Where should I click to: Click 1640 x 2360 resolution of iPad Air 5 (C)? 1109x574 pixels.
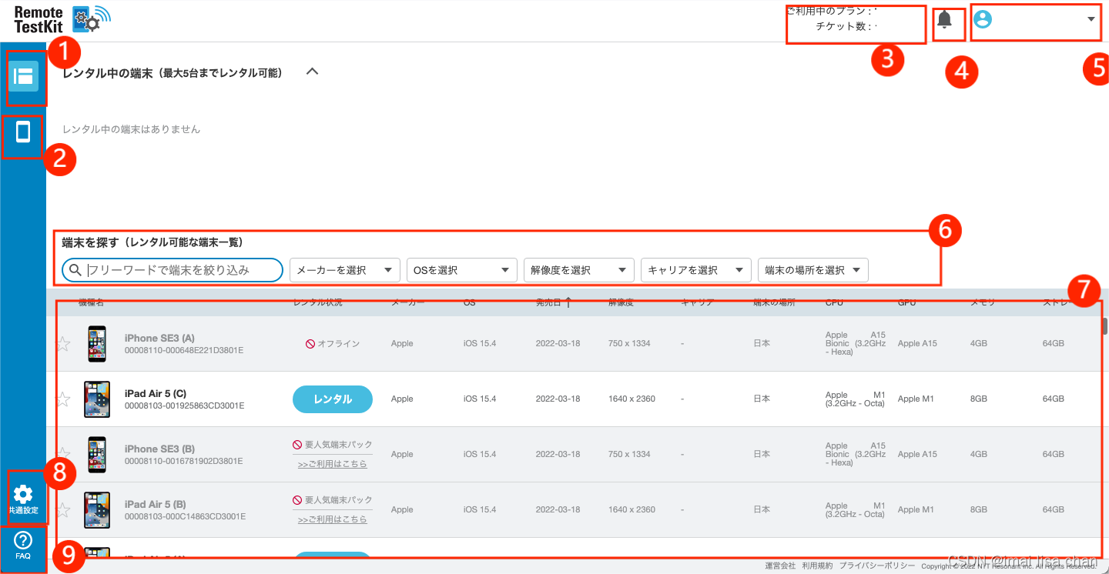pyautogui.click(x=632, y=399)
